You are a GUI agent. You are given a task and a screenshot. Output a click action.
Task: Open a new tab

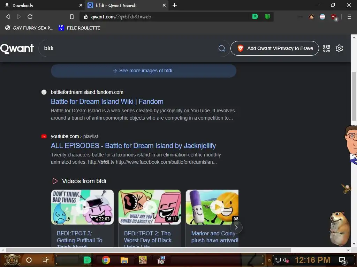click(x=175, y=5)
